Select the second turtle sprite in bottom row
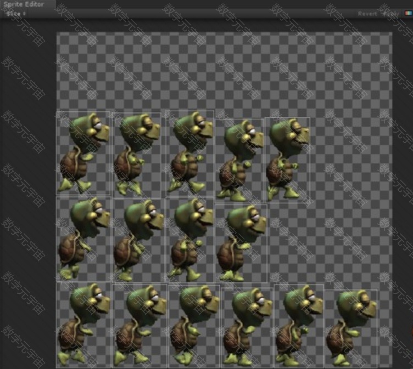The image size is (413, 369). [139, 325]
